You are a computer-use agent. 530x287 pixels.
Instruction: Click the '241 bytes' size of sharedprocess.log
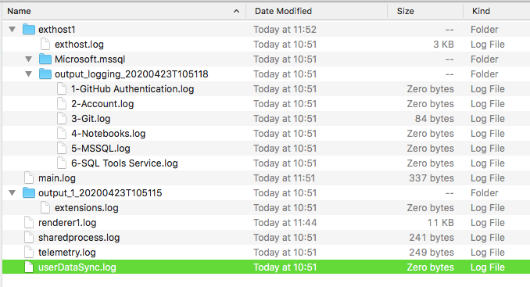tap(432, 238)
